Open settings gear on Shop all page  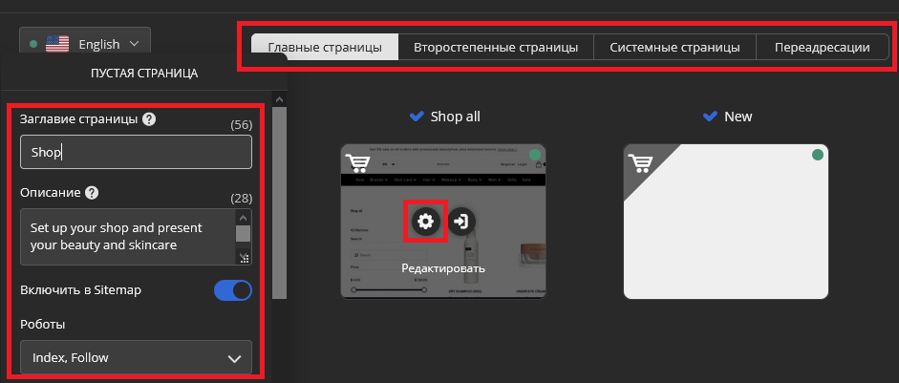pyautogui.click(x=425, y=222)
